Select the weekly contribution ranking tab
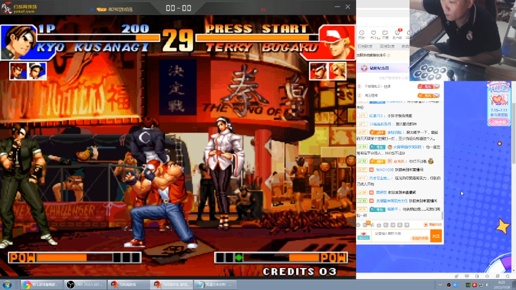The height and width of the screenshot is (290, 516). pyautogui.click(x=387, y=46)
